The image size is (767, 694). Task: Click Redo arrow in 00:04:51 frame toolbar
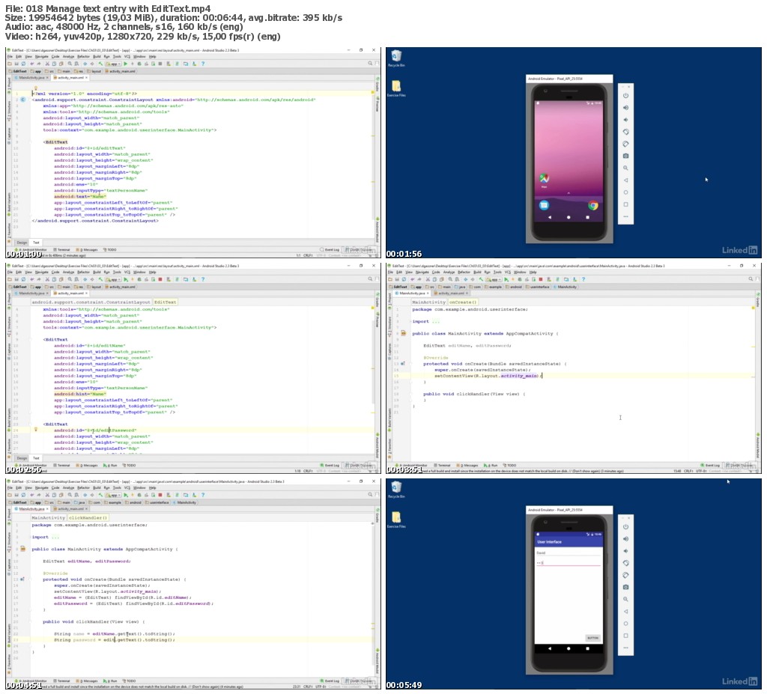point(39,494)
